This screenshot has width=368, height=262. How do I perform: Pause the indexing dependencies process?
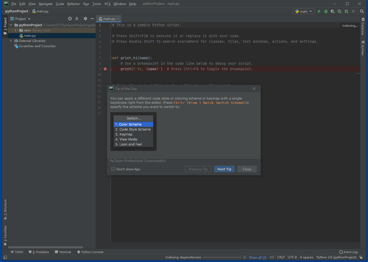pos(245,257)
